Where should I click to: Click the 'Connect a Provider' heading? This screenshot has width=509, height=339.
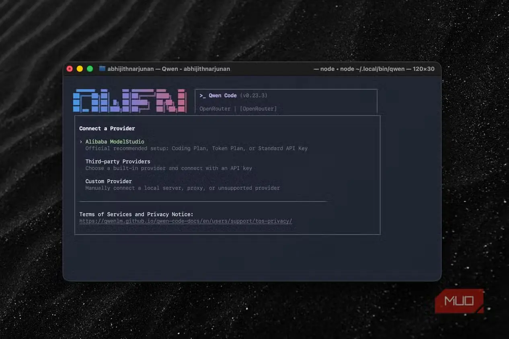107,129
